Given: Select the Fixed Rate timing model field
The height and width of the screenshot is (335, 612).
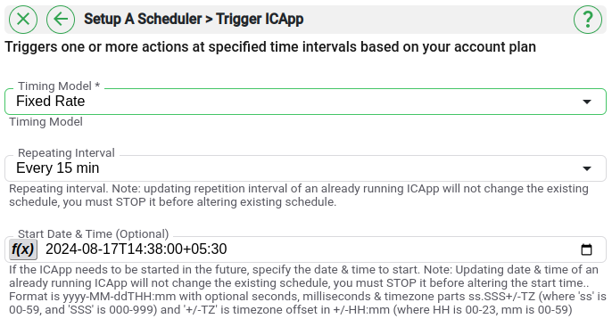Looking at the screenshot, I should pyautogui.click(x=305, y=102).
